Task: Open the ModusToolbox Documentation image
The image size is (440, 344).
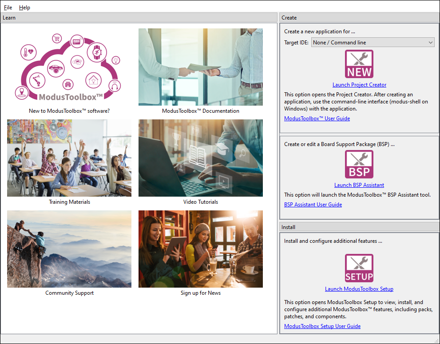Action: coord(201,67)
